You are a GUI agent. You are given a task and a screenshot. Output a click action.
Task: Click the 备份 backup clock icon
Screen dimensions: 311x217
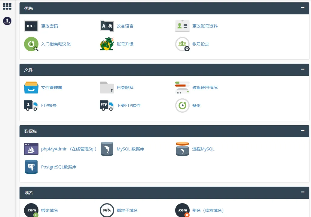click(182, 106)
